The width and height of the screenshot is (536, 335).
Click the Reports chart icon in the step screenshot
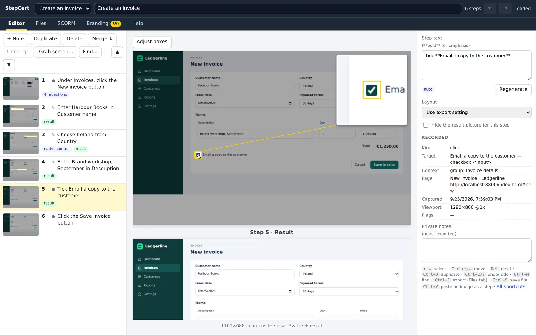[139, 97]
